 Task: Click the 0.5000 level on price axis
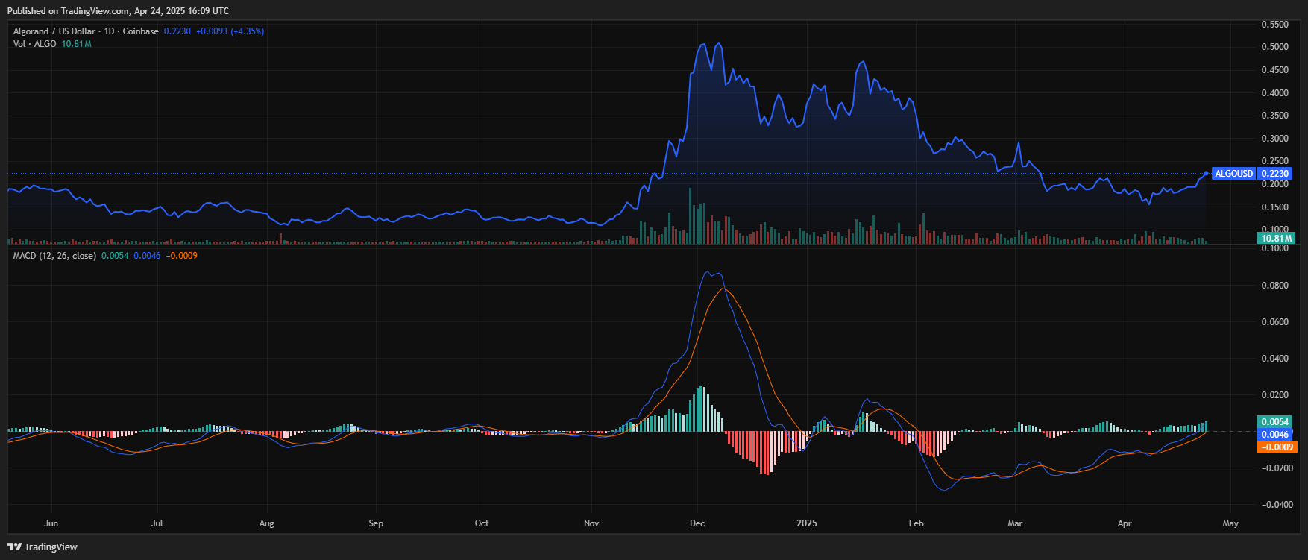coord(1274,47)
